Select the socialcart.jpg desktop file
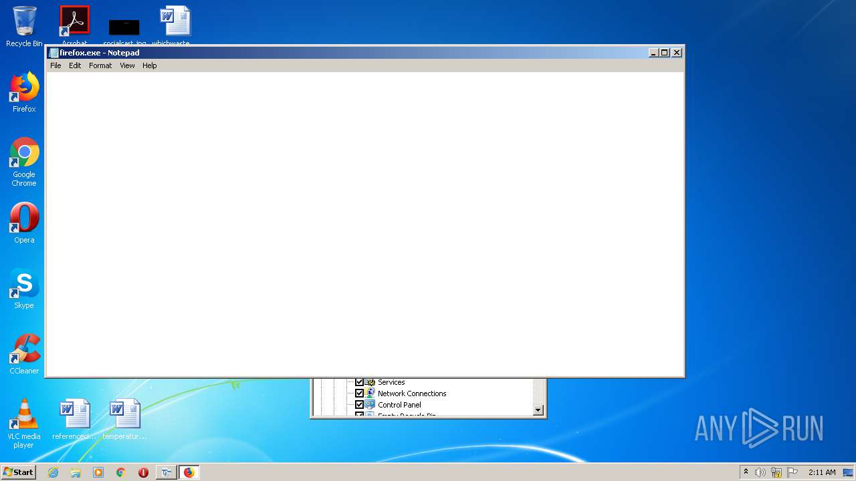The image size is (856, 481). click(x=124, y=31)
